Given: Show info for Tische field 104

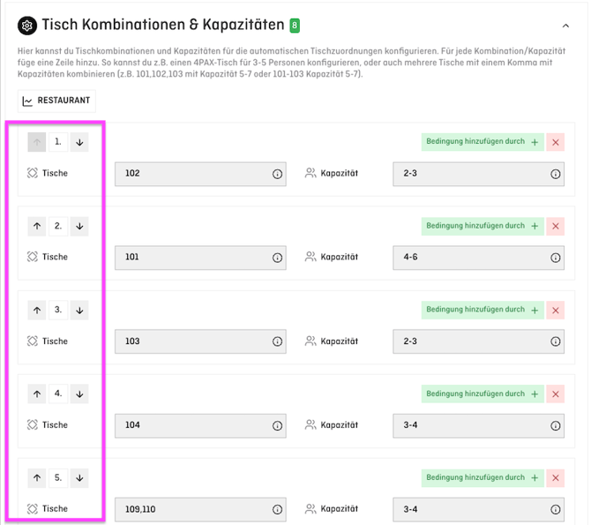Looking at the screenshot, I should coord(277,426).
